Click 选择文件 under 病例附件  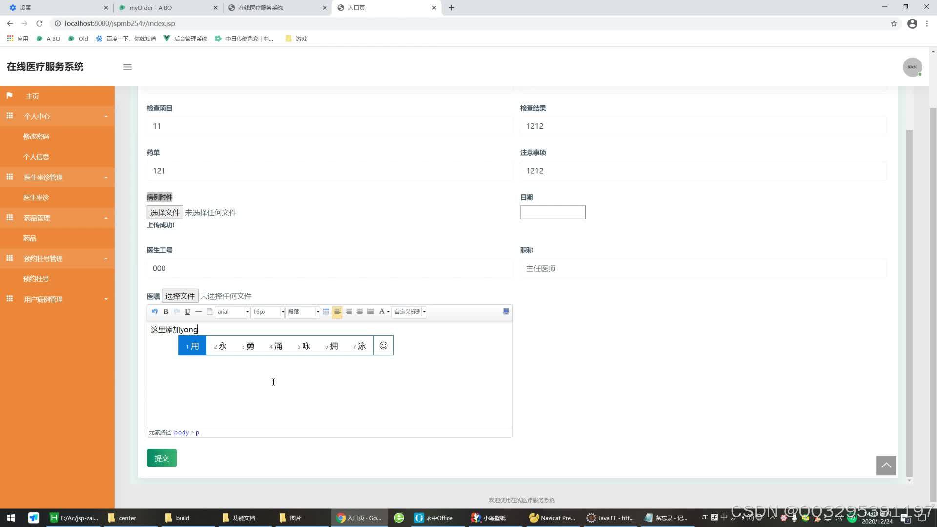coord(165,212)
